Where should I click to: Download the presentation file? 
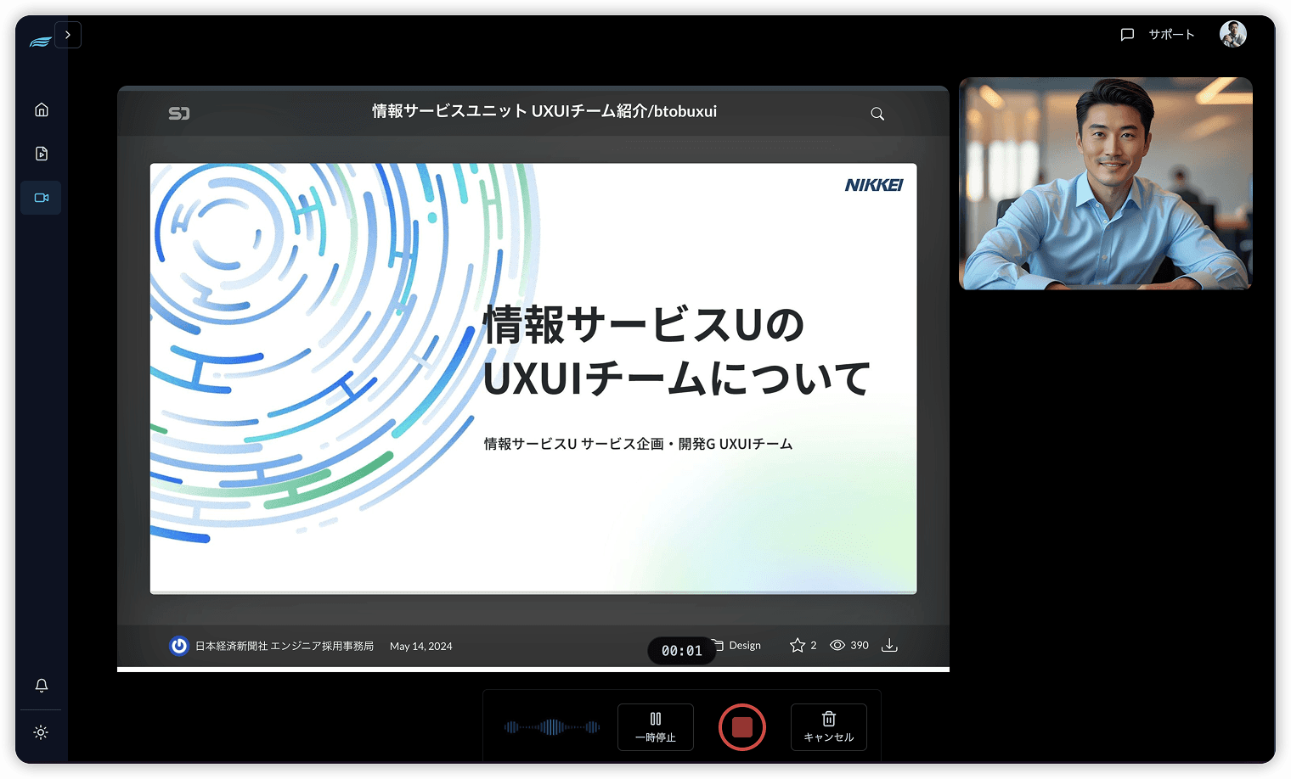tap(889, 645)
